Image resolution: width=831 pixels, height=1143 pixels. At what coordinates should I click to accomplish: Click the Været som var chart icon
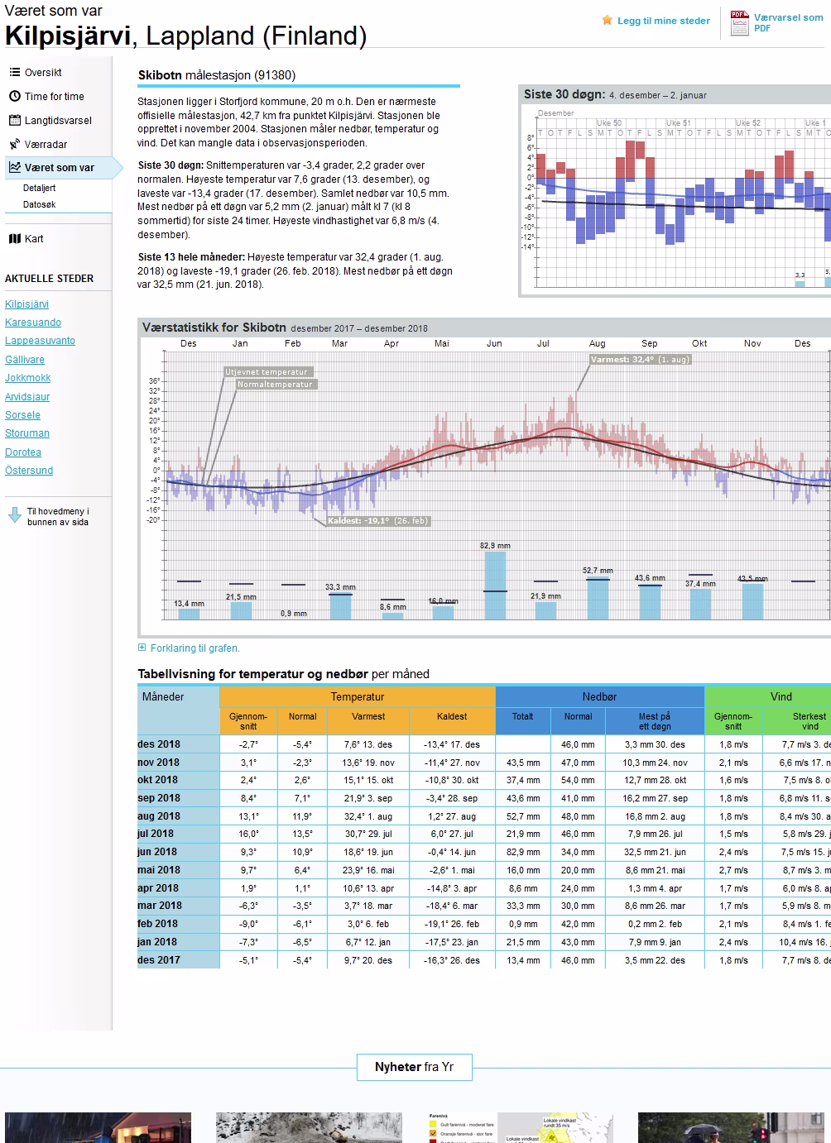14,168
